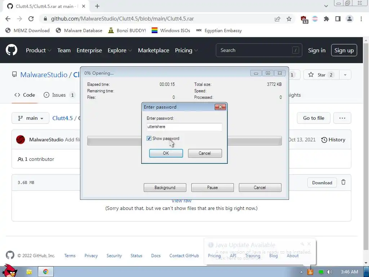The height and width of the screenshot is (277, 369).
Task: Open the MalwareStudio owner link
Action: pos(44,75)
